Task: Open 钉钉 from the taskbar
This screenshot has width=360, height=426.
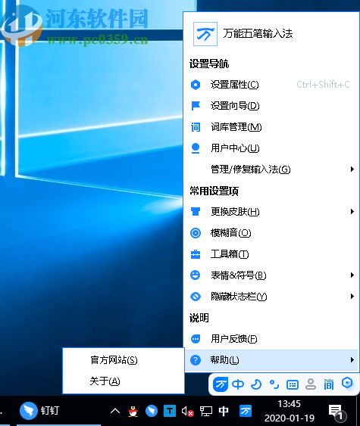Action: pos(39,411)
